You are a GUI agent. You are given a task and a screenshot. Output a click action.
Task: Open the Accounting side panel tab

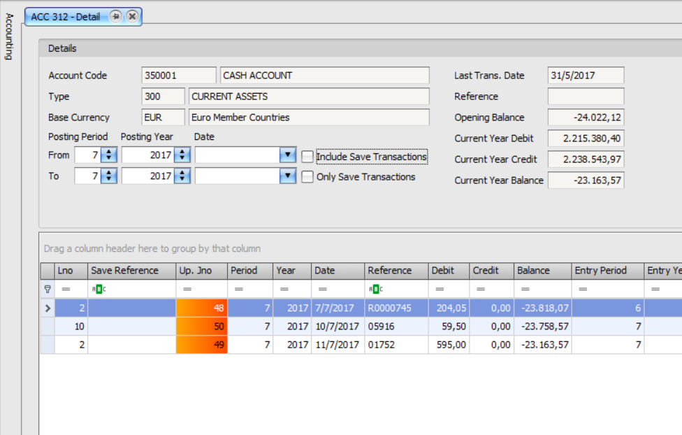pos(9,35)
